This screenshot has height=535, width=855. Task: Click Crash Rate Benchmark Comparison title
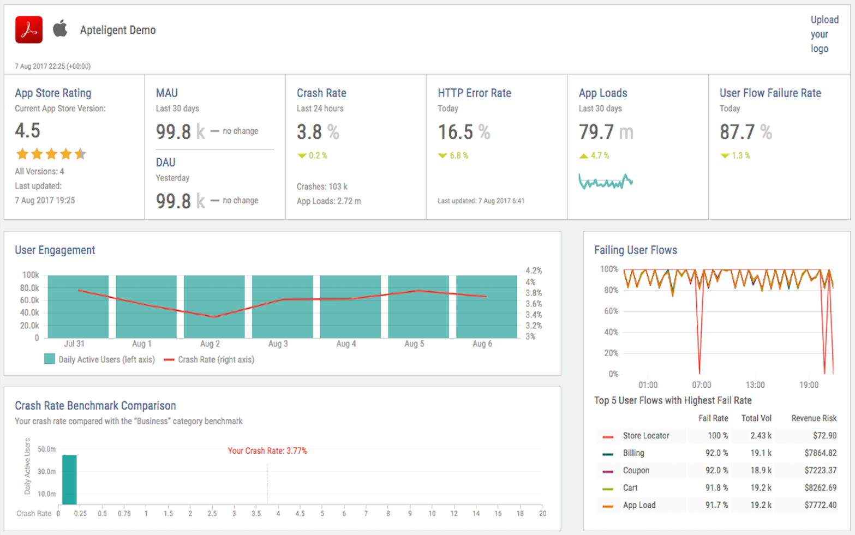coord(95,406)
